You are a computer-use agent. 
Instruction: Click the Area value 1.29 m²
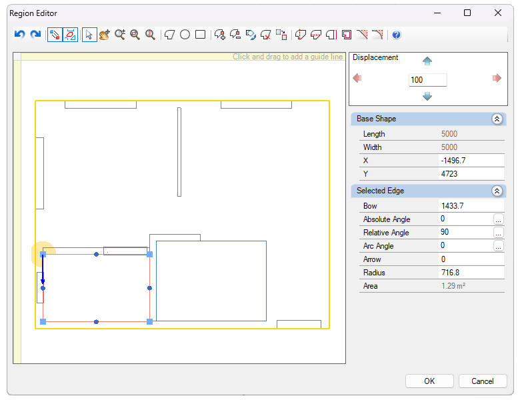(x=453, y=286)
